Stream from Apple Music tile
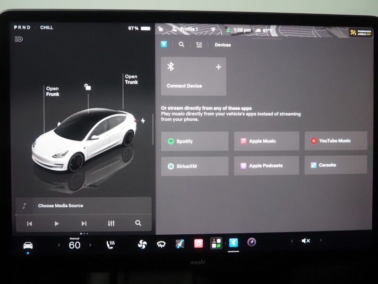 pos(266,141)
